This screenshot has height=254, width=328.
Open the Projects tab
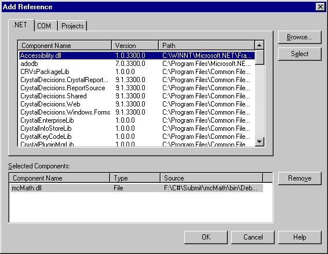coord(72,26)
